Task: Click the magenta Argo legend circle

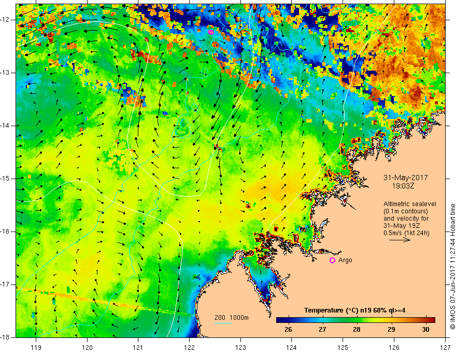Action: pos(332,260)
